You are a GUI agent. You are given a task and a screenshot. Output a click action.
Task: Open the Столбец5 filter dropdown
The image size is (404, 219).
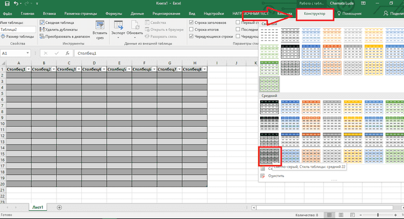click(x=129, y=69)
